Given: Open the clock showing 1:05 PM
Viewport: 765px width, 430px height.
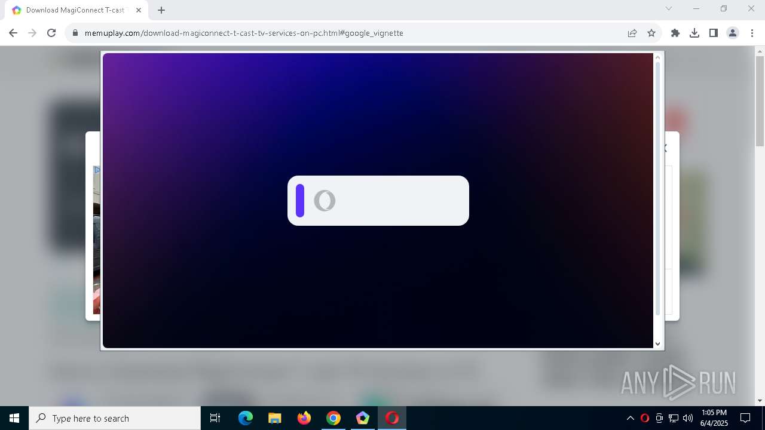Looking at the screenshot, I should [x=714, y=418].
